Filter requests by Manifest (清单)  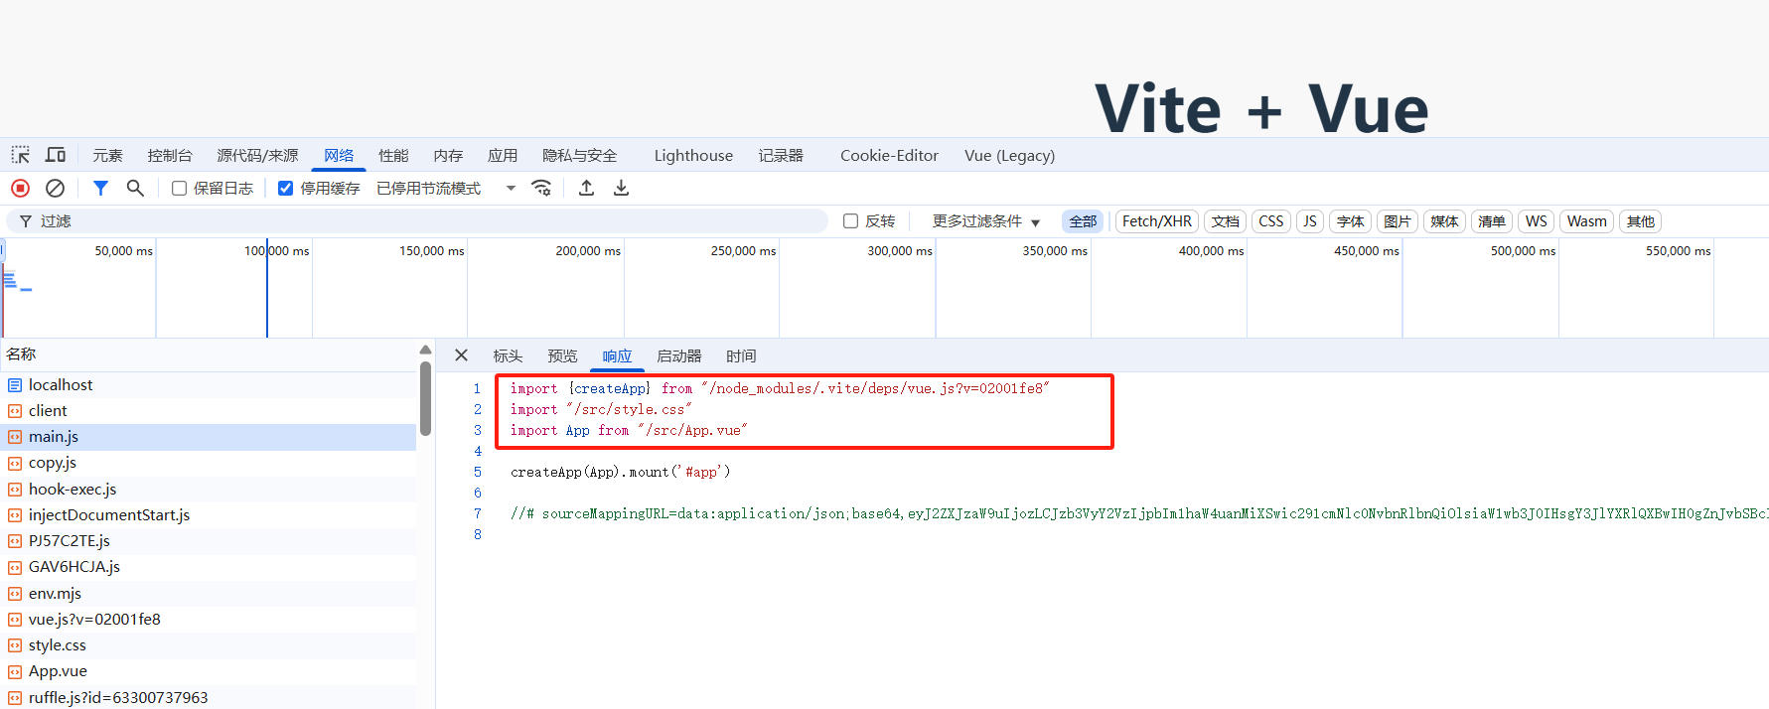1492,221
